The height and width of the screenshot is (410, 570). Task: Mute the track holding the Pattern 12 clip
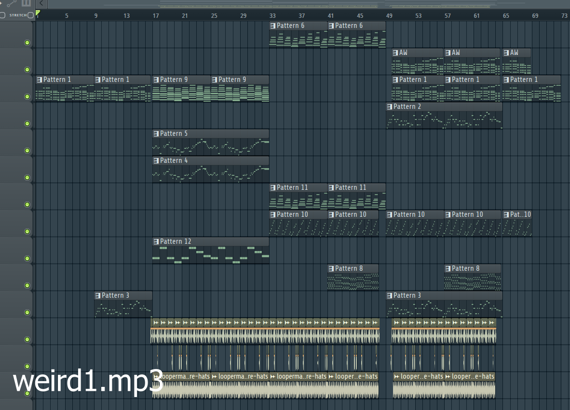pyautogui.click(x=27, y=258)
